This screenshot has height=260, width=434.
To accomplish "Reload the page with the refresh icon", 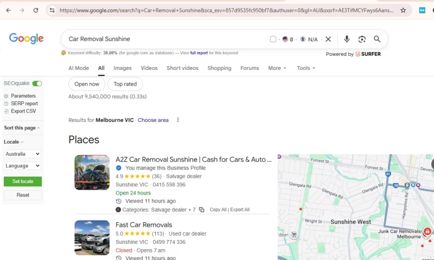I will point(36,10).
